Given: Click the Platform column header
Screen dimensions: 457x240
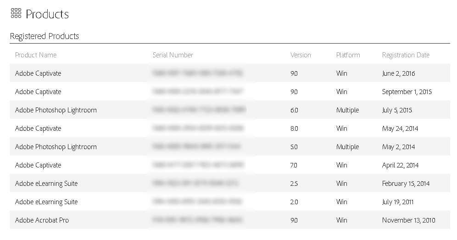Looking at the screenshot, I should [348, 55].
